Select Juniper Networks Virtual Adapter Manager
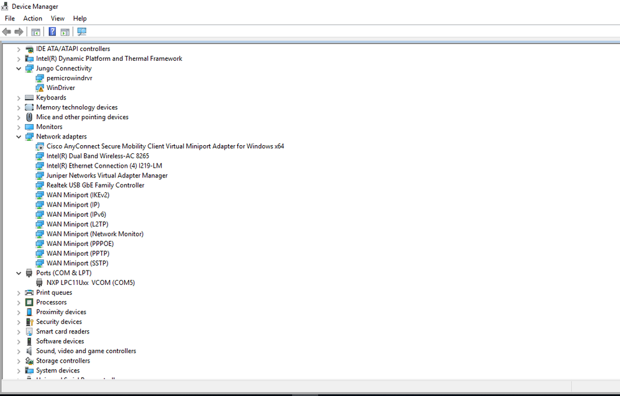This screenshot has height=396, width=620. 107,176
